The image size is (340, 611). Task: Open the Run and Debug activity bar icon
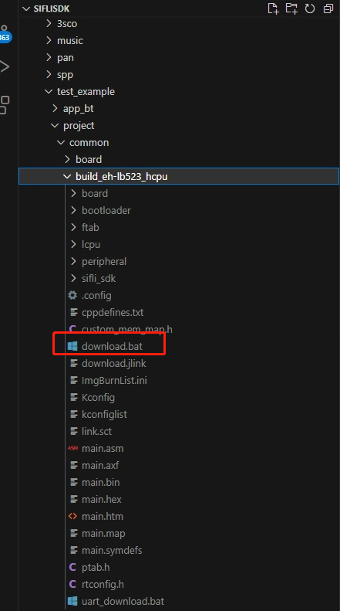pos(5,66)
